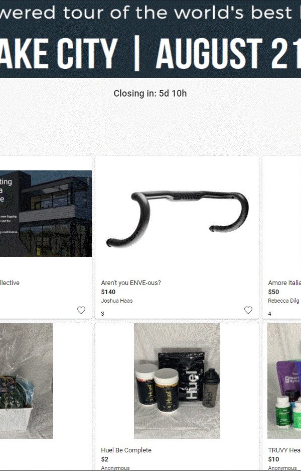Click the $50 bid on Amore Italia
Viewport: 301px width, 471px height.
tap(273, 292)
